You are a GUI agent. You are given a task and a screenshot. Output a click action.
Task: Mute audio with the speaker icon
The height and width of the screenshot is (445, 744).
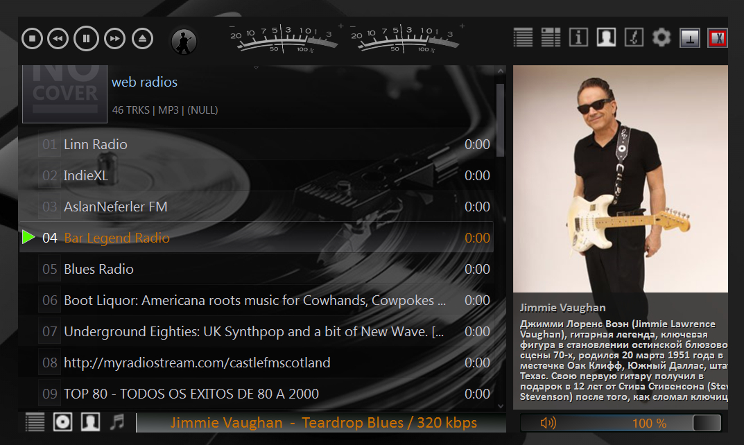click(548, 423)
